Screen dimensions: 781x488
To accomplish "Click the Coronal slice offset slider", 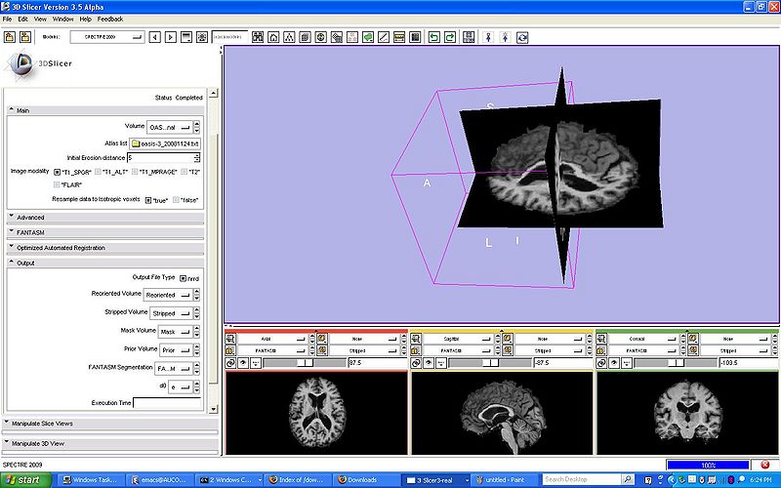I will tap(676, 363).
